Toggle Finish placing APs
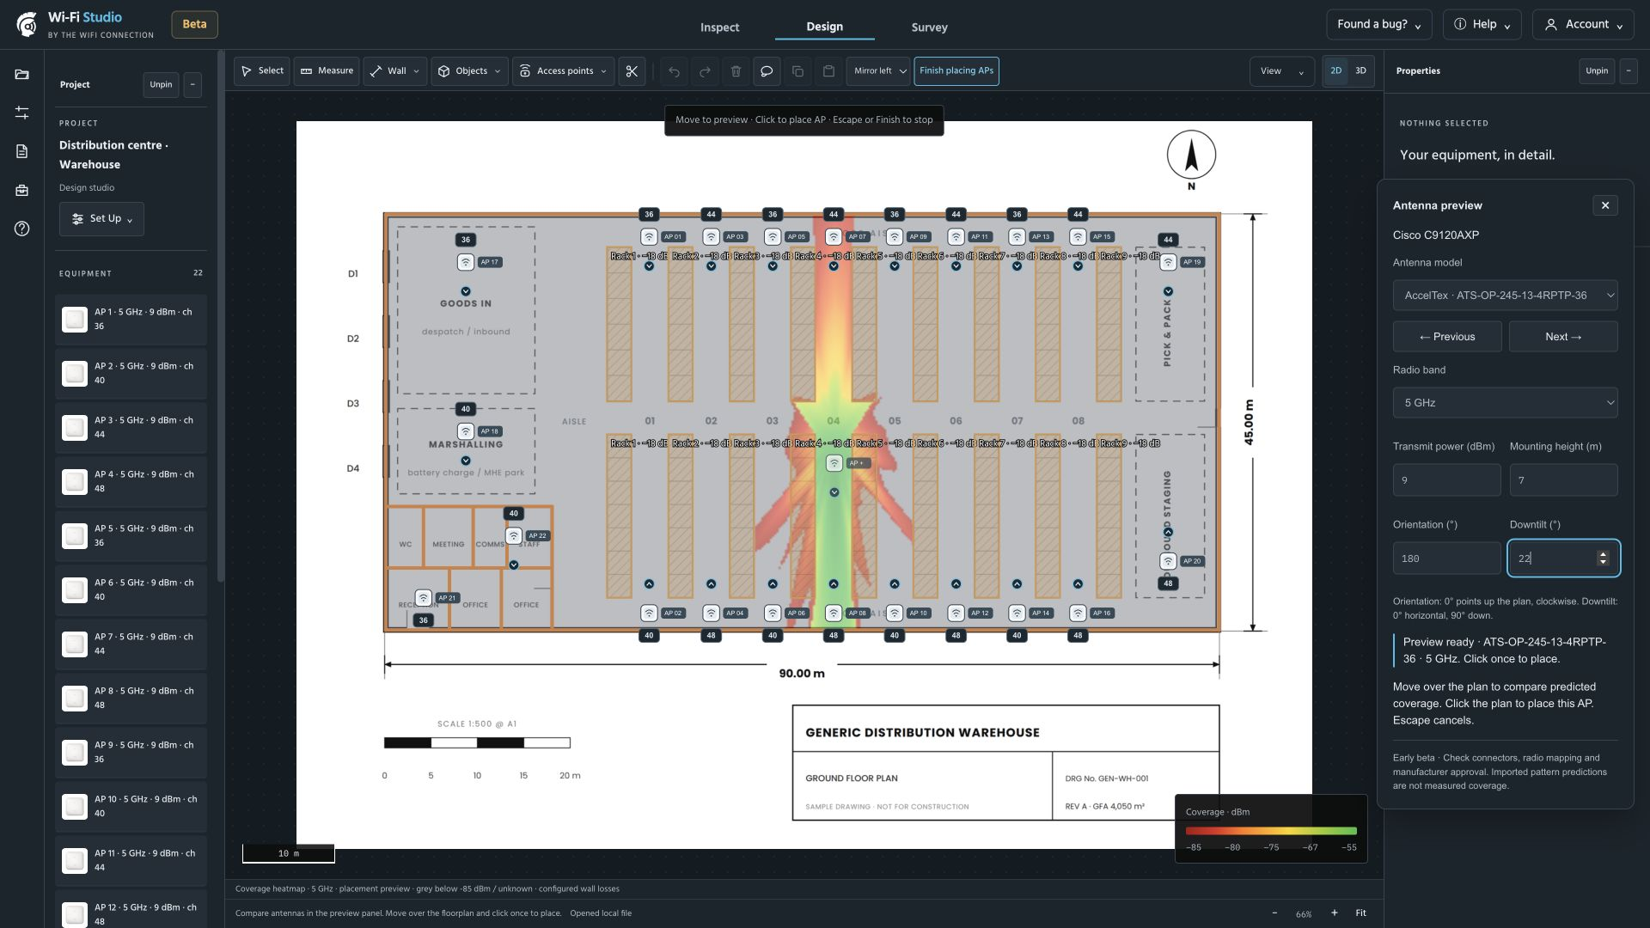Image resolution: width=1650 pixels, height=928 pixels. click(956, 71)
